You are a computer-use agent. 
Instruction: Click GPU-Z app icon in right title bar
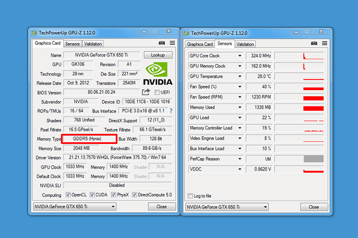pos(186,34)
